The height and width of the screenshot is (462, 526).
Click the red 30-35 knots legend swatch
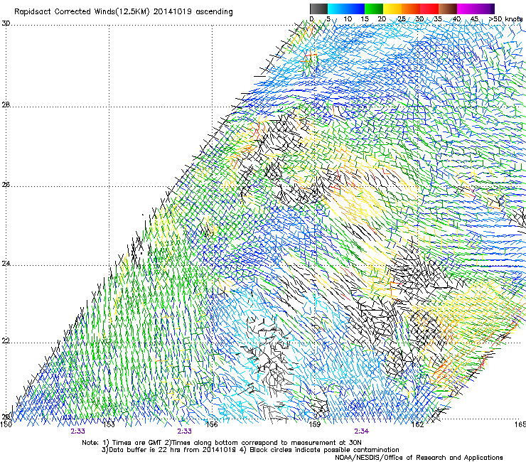coord(429,9)
